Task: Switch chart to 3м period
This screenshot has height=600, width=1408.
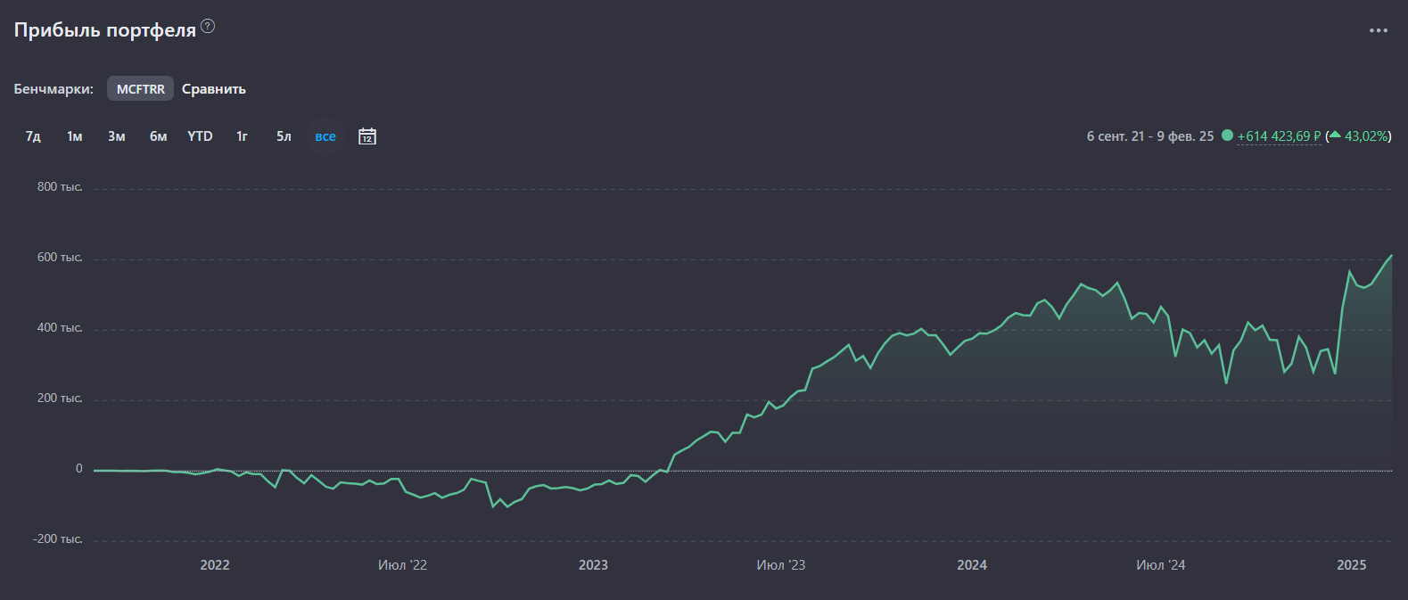Action: (x=117, y=136)
